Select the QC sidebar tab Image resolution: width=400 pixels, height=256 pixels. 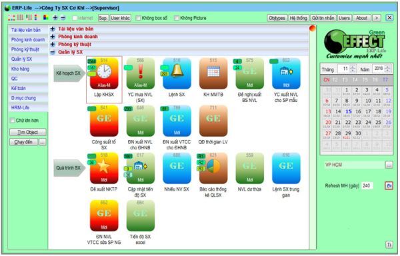coord(27,79)
